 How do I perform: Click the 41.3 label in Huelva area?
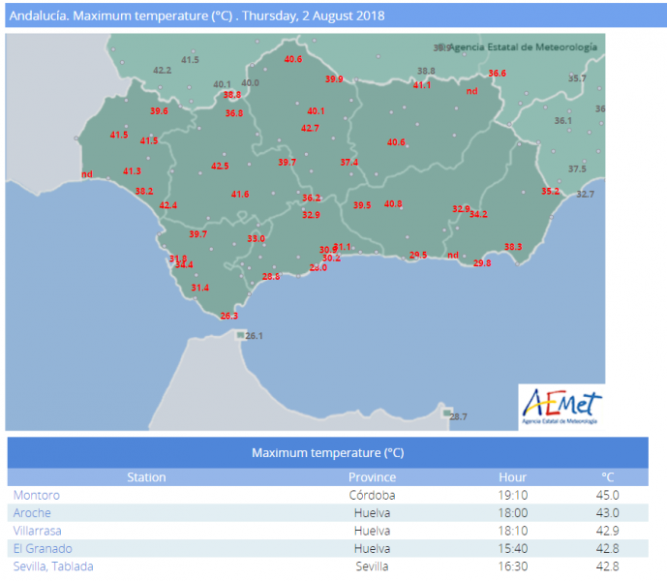(132, 171)
